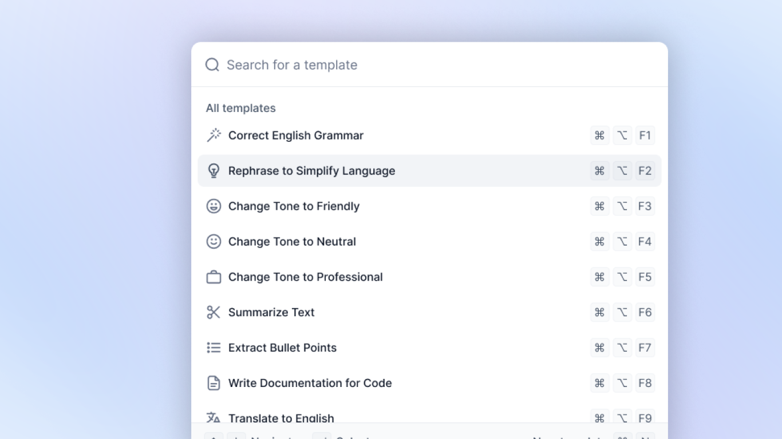
Task: Pick the Change Tone to Friendly template
Action: (294, 206)
